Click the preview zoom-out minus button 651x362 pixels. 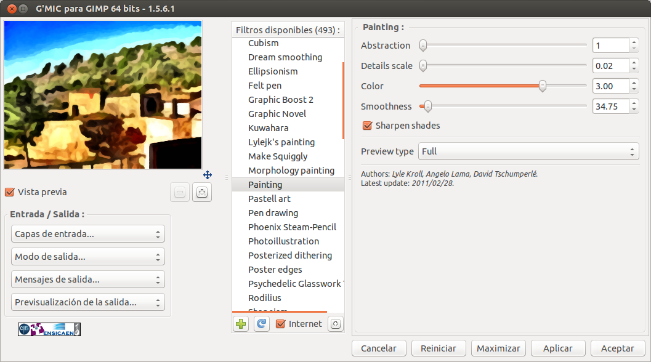pyautogui.click(x=180, y=192)
